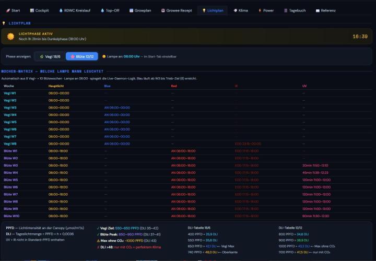Click the Woche column header
376x261 pixels.
tap(9, 86)
